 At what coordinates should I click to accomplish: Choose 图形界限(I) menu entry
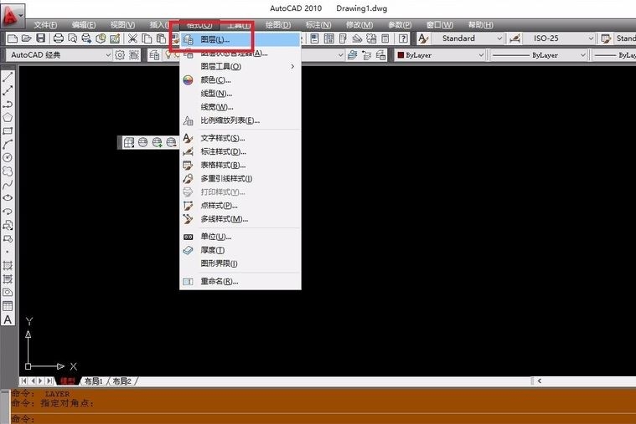240,263
